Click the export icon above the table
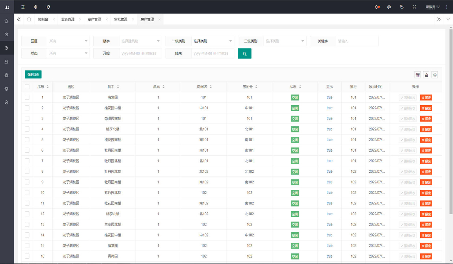The image size is (453, 264). tap(426, 75)
